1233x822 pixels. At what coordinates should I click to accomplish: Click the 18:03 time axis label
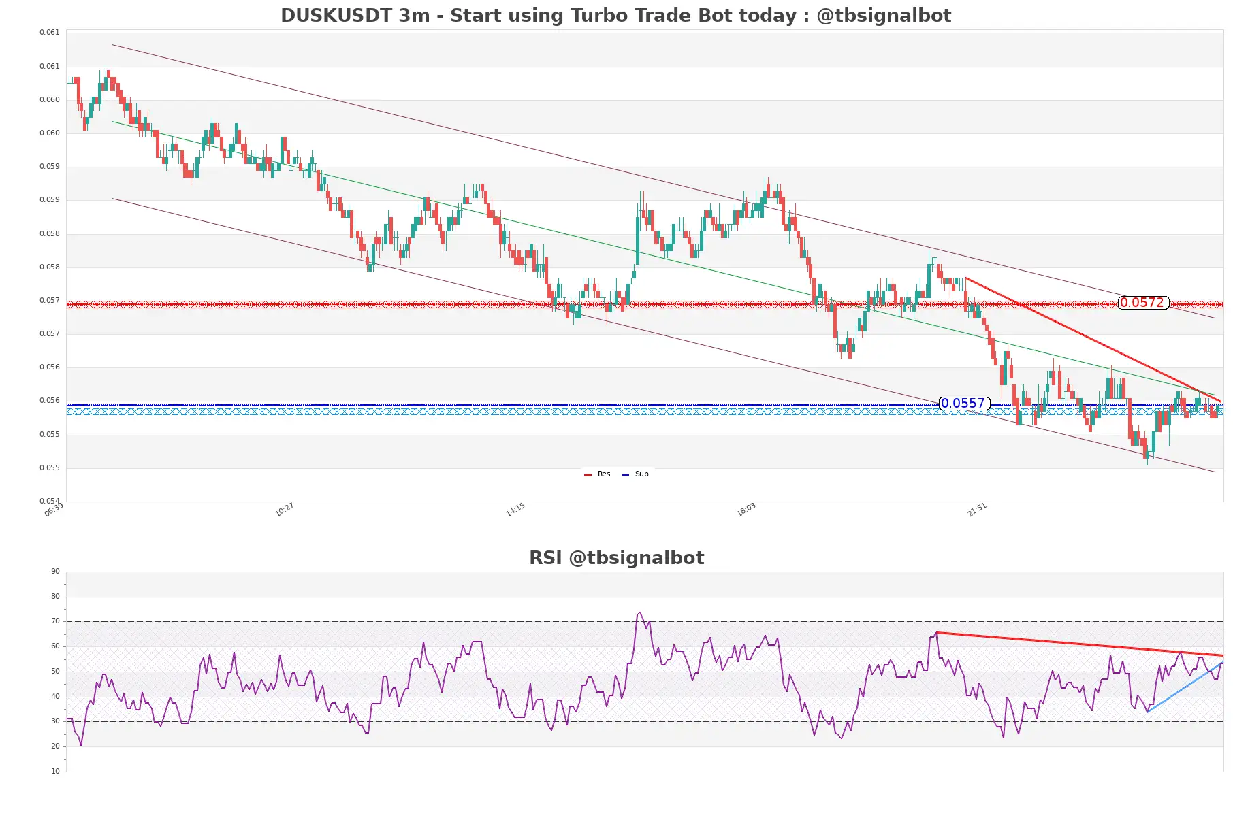[746, 509]
